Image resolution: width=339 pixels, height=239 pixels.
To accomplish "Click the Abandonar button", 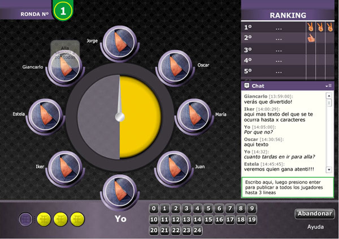I will pyautogui.click(x=315, y=214).
